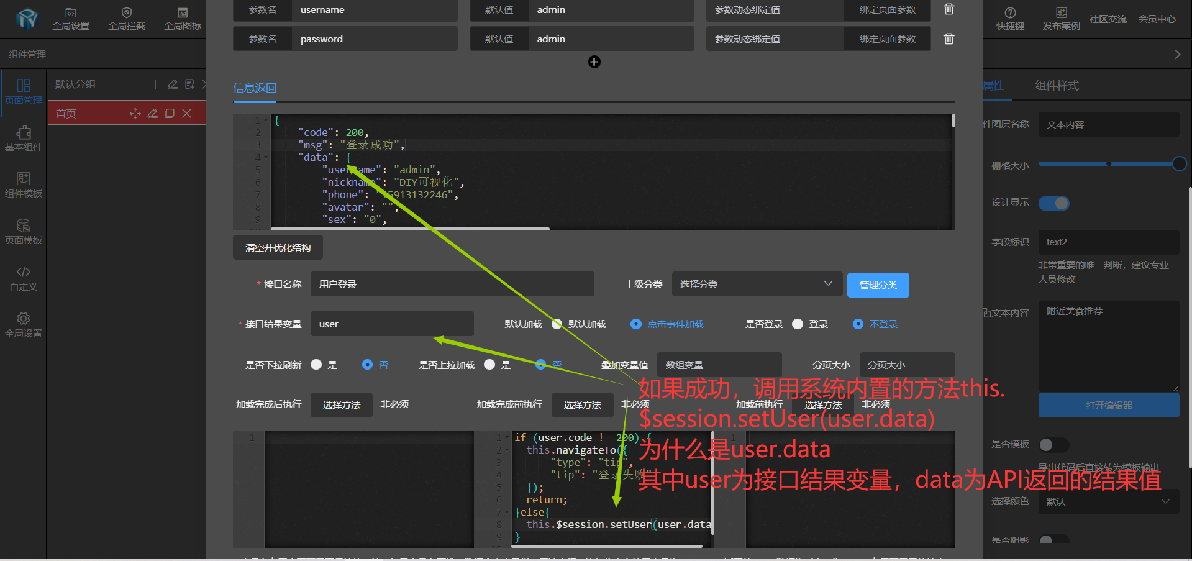Open the 组件模板 sidebar section

pos(24,185)
